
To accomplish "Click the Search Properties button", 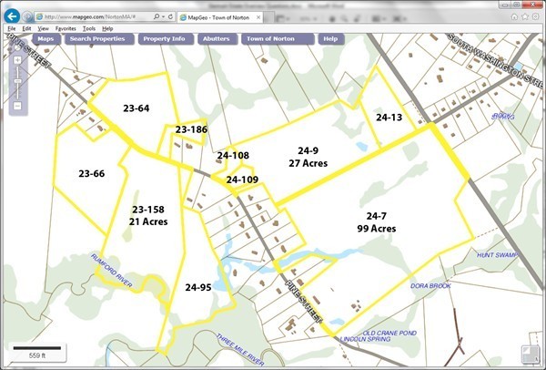I will coord(99,38).
